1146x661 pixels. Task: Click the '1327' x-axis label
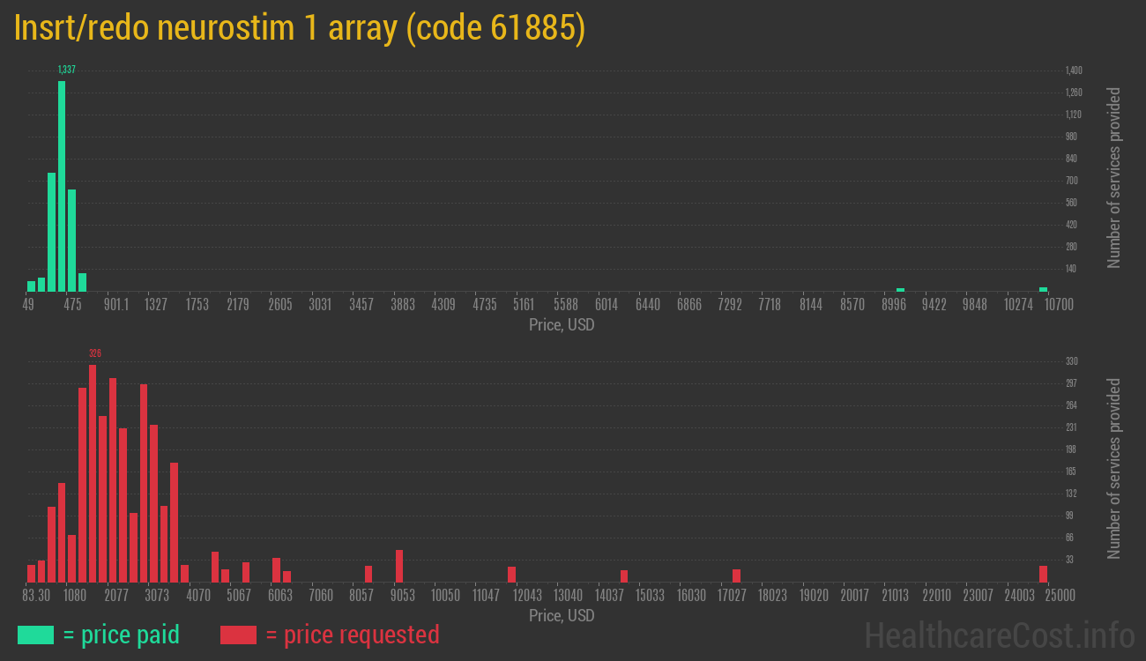(x=156, y=304)
